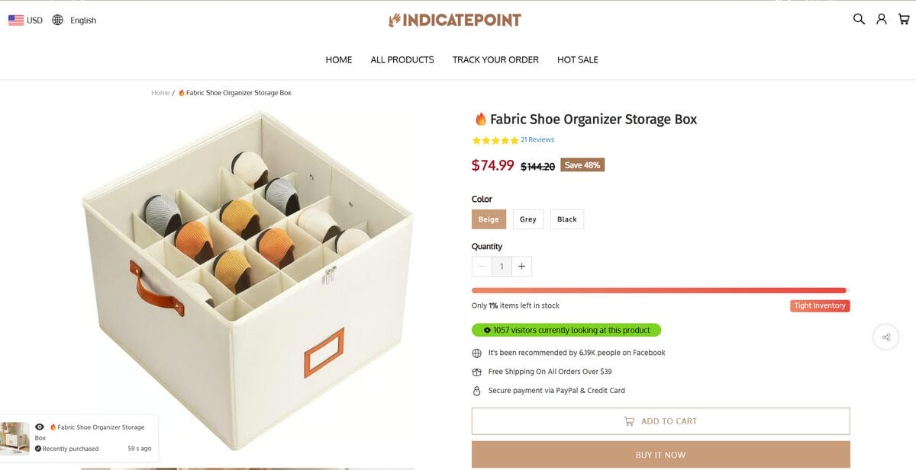Click the quantity decrease minus stepper

point(482,267)
